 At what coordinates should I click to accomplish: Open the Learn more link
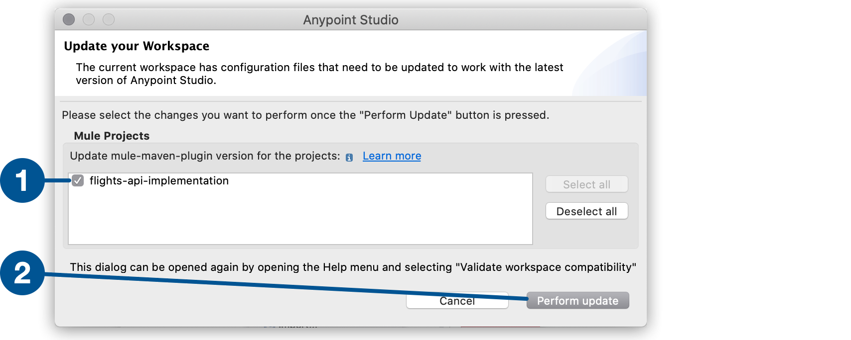pos(392,156)
